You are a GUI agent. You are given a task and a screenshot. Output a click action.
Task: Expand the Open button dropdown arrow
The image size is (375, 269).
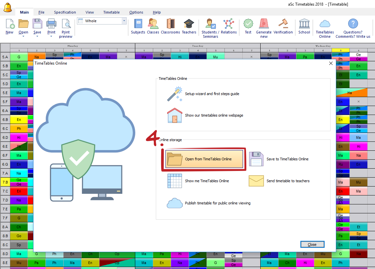coord(23,36)
